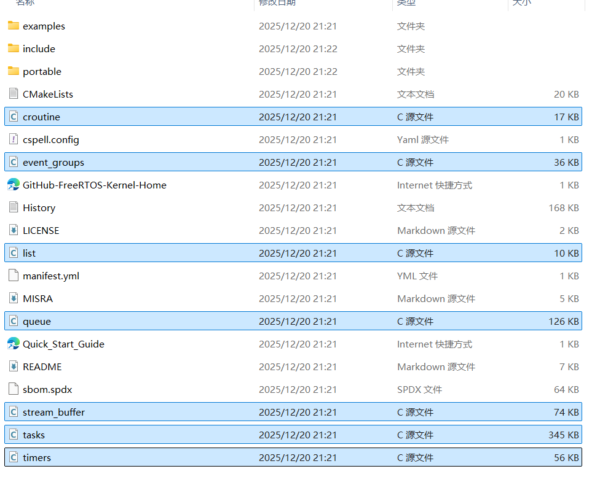Click the sbom.spdx file icon
Viewport: 616px width, 477px height.
pyautogui.click(x=14, y=389)
